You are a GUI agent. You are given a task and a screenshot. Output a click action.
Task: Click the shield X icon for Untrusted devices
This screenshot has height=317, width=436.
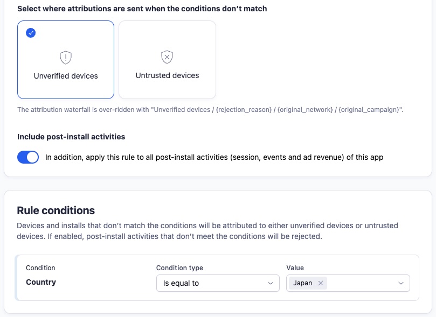[167, 57]
